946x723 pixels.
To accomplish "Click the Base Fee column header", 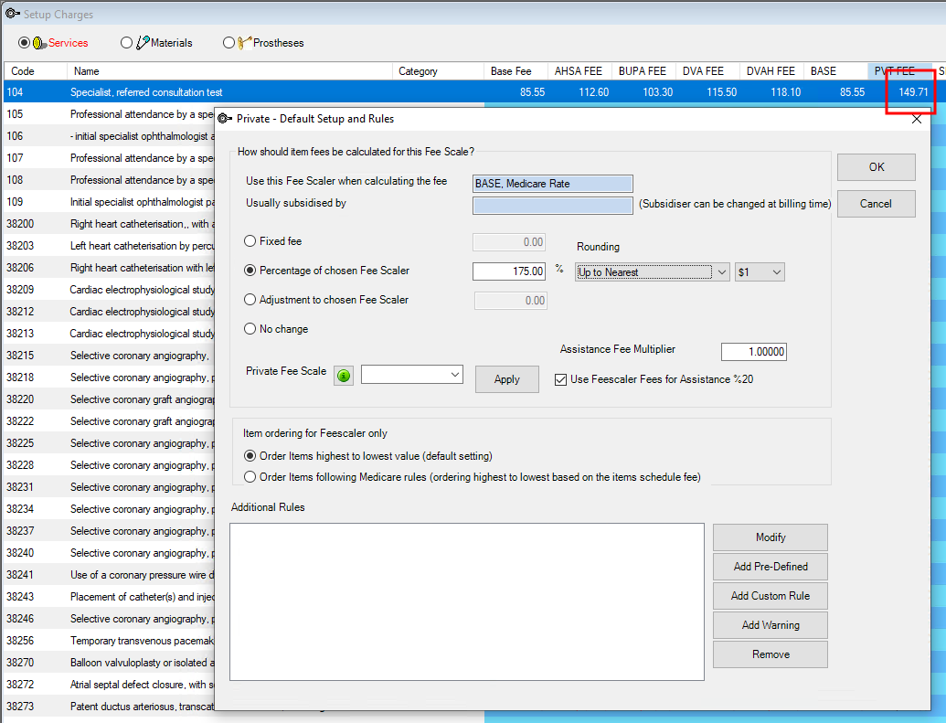I will pos(516,71).
